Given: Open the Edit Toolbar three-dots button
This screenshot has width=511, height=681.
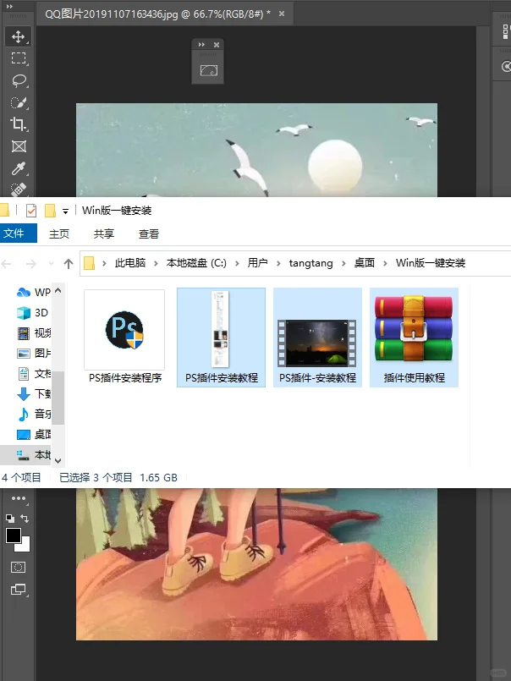Looking at the screenshot, I should 19,498.
